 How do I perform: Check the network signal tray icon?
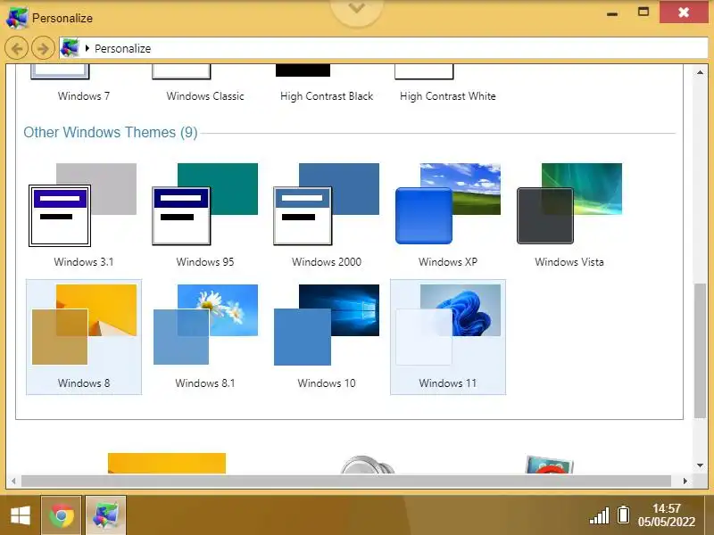(599, 516)
